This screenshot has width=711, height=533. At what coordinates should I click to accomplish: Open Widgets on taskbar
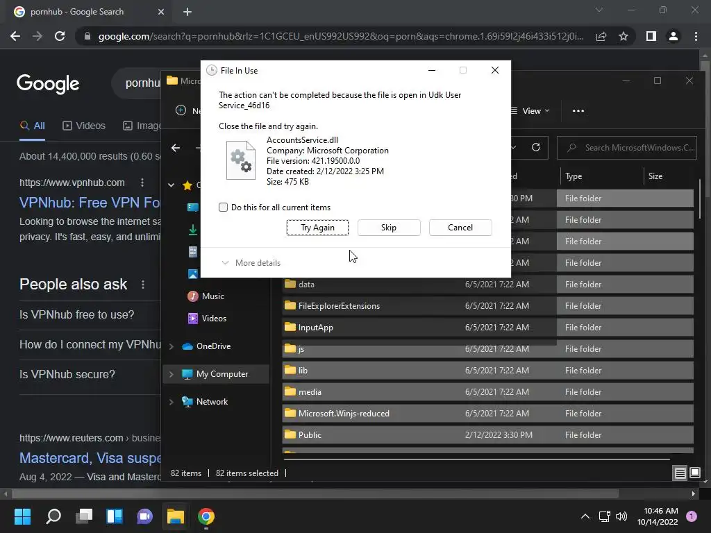click(x=115, y=516)
